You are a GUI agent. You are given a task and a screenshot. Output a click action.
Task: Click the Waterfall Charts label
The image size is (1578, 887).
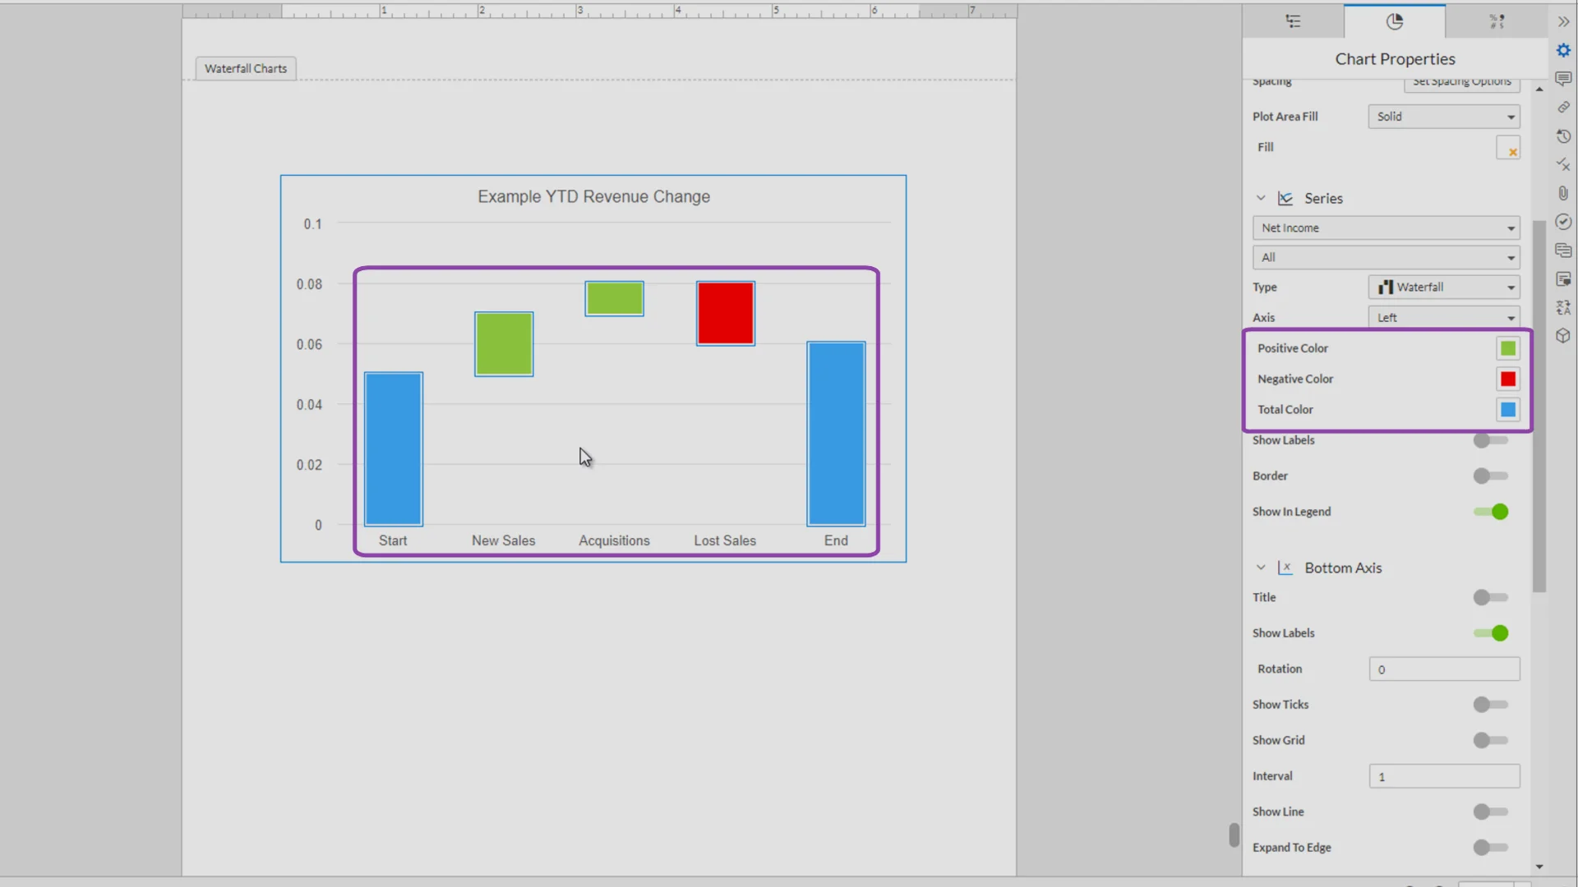(x=245, y=68)
